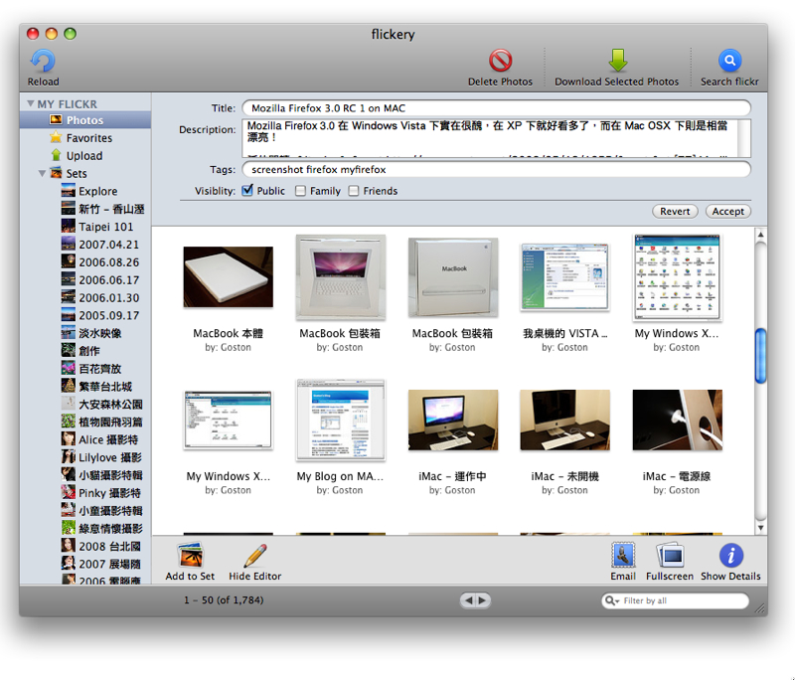Select the 2006.08.26 set
This screenshot has width=795, height=680.
tap(85, 262)
